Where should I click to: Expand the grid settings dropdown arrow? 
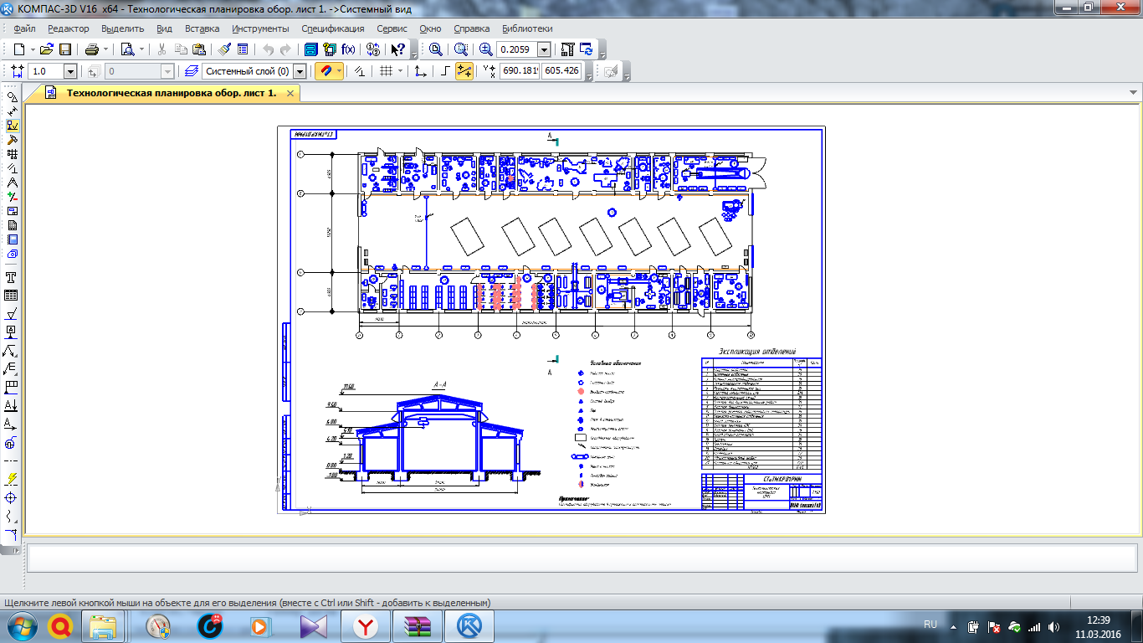point(400,71)
